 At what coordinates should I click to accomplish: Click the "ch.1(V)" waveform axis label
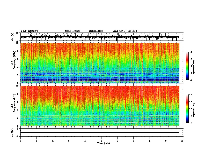12,37
